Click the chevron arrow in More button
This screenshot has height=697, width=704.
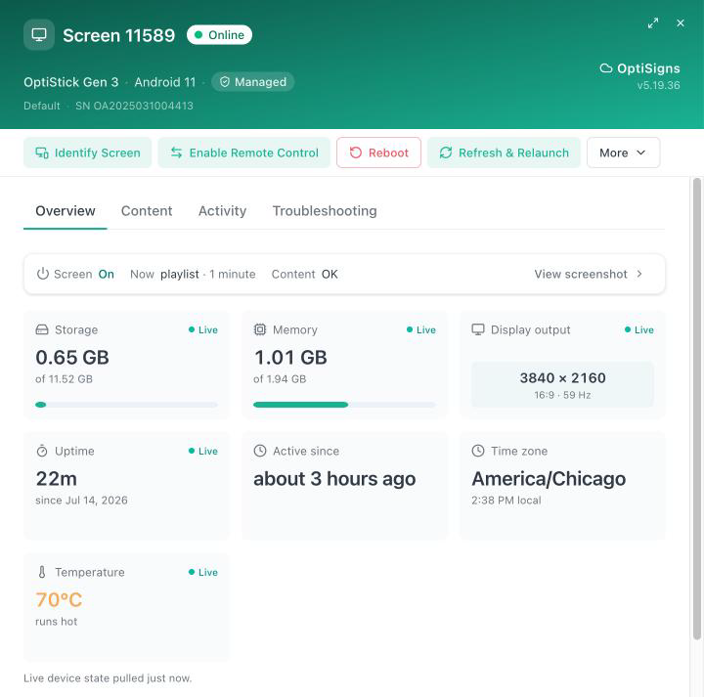click(640, 152)
